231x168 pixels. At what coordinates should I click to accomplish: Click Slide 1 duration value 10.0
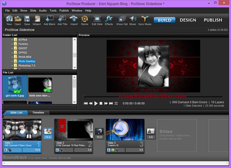[x=37, y=150]
